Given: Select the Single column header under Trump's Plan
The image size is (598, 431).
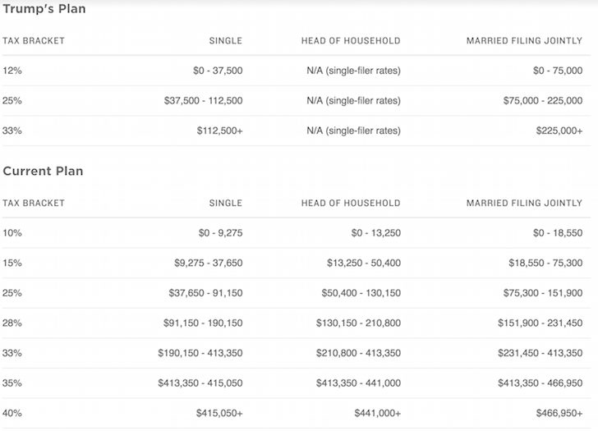Looking at the screenshot, I should tap(226, 41).
